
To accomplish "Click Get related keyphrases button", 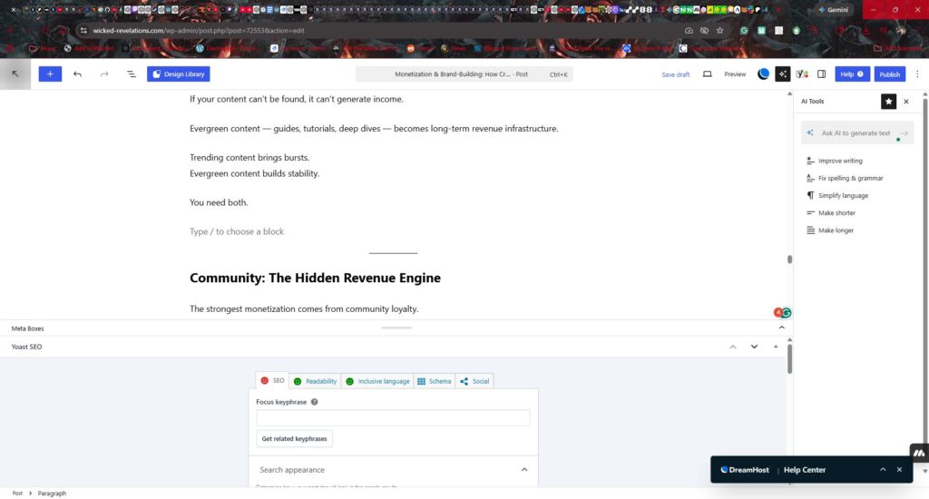I will point(295,439).
